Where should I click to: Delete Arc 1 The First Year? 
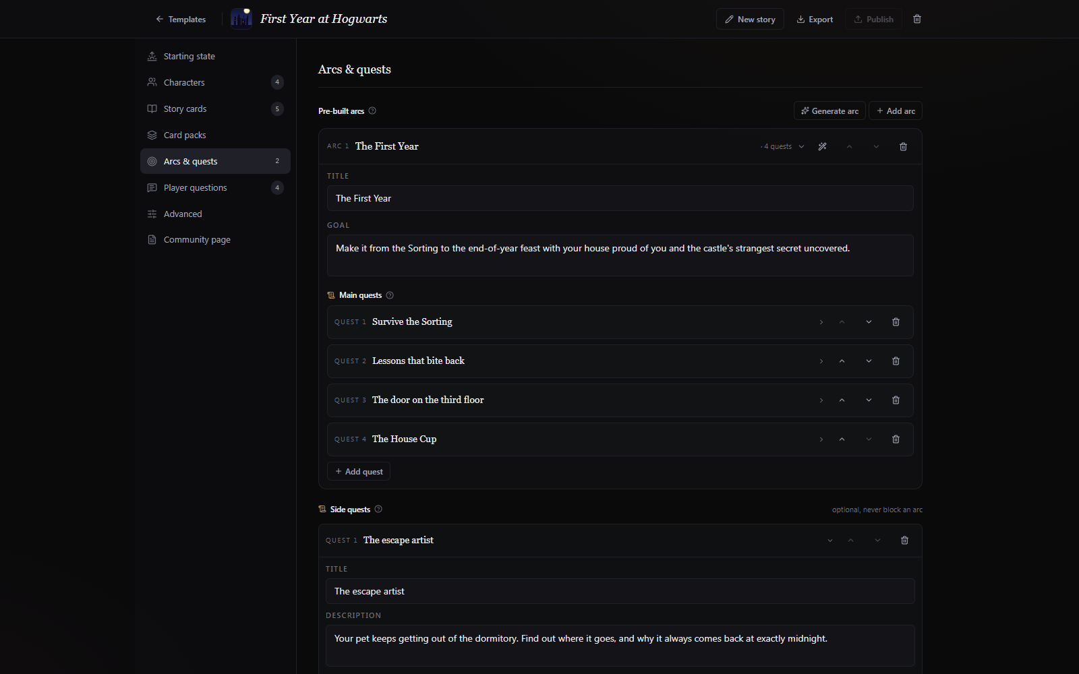click(x=904, y=146)
